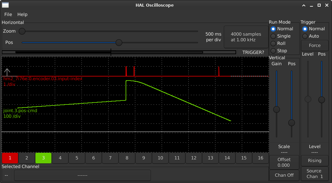Viewport: 332px width, 183px height.
Task: Open trigger Source Chan 1 selector
Action: coord(314,173)
